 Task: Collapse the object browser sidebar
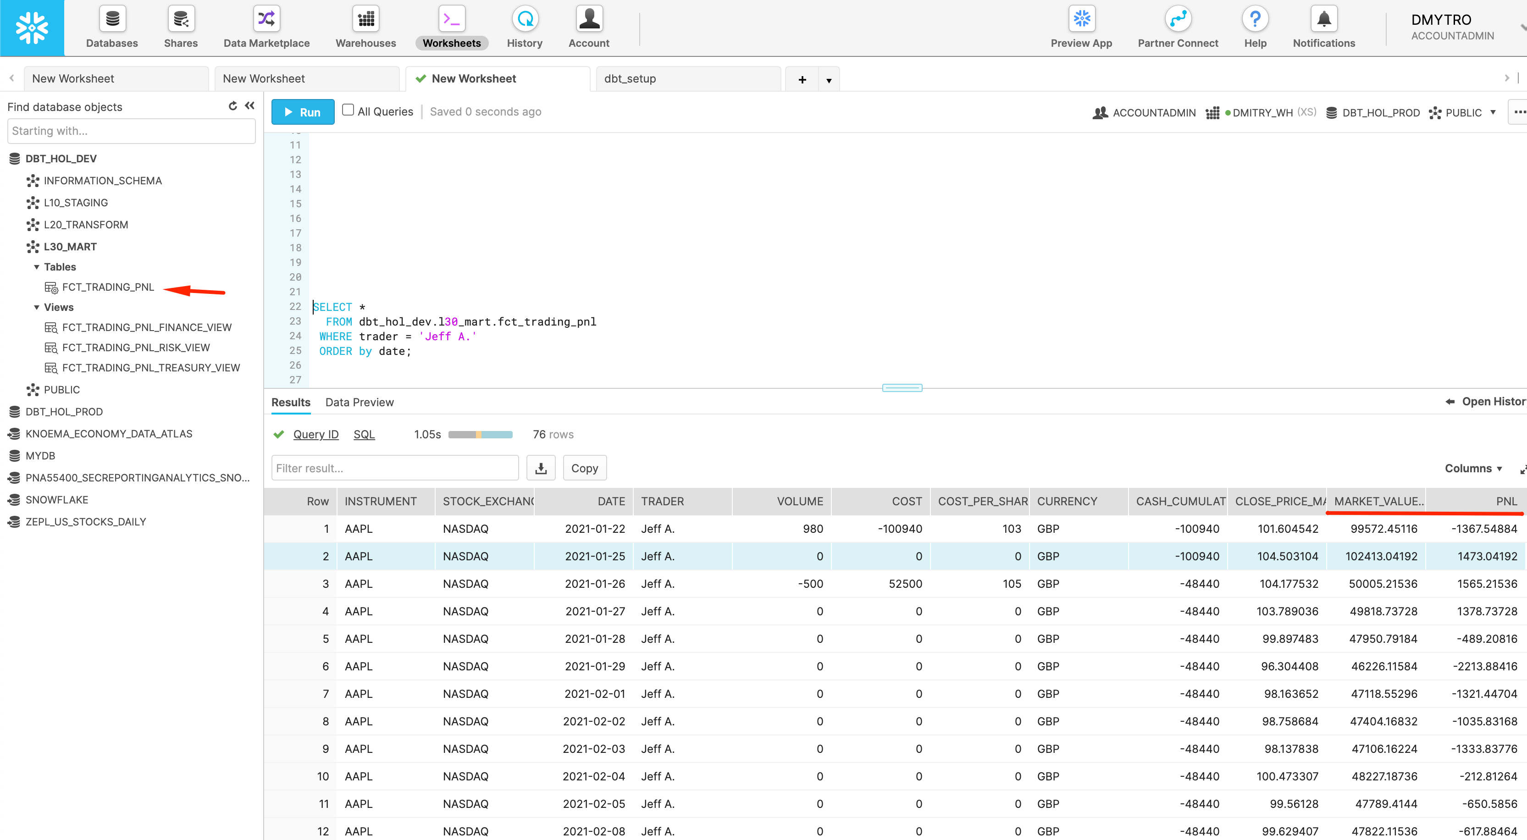coord(250,106)
